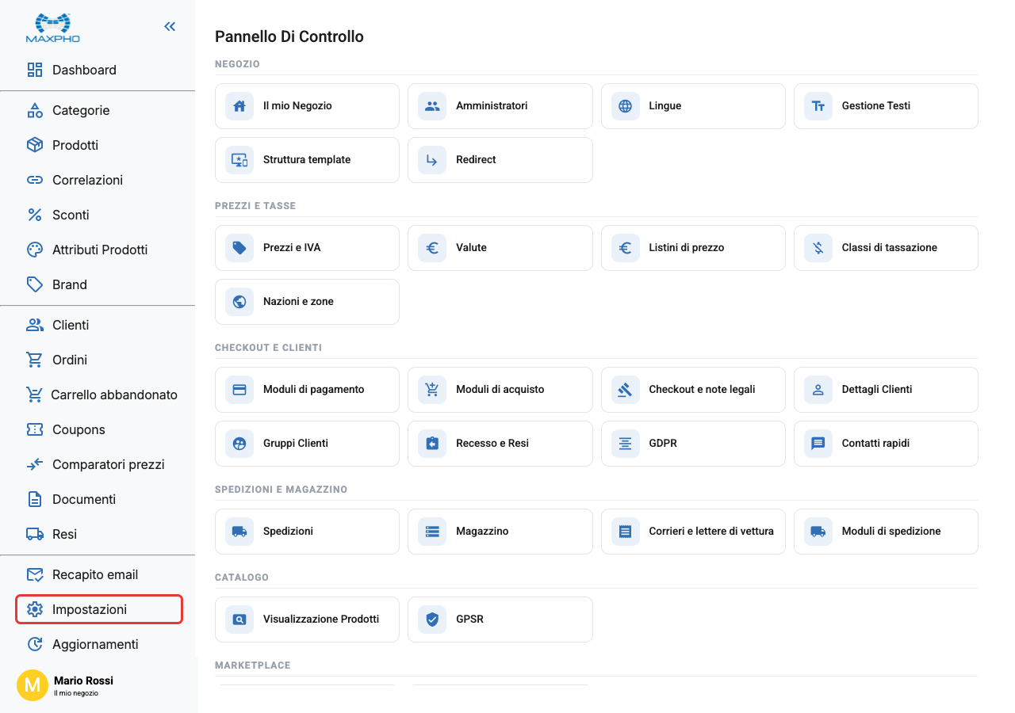Click the Checkout e note legali gavel icon
Viewport: 1015px width, 713px height.
pos(626,390)
